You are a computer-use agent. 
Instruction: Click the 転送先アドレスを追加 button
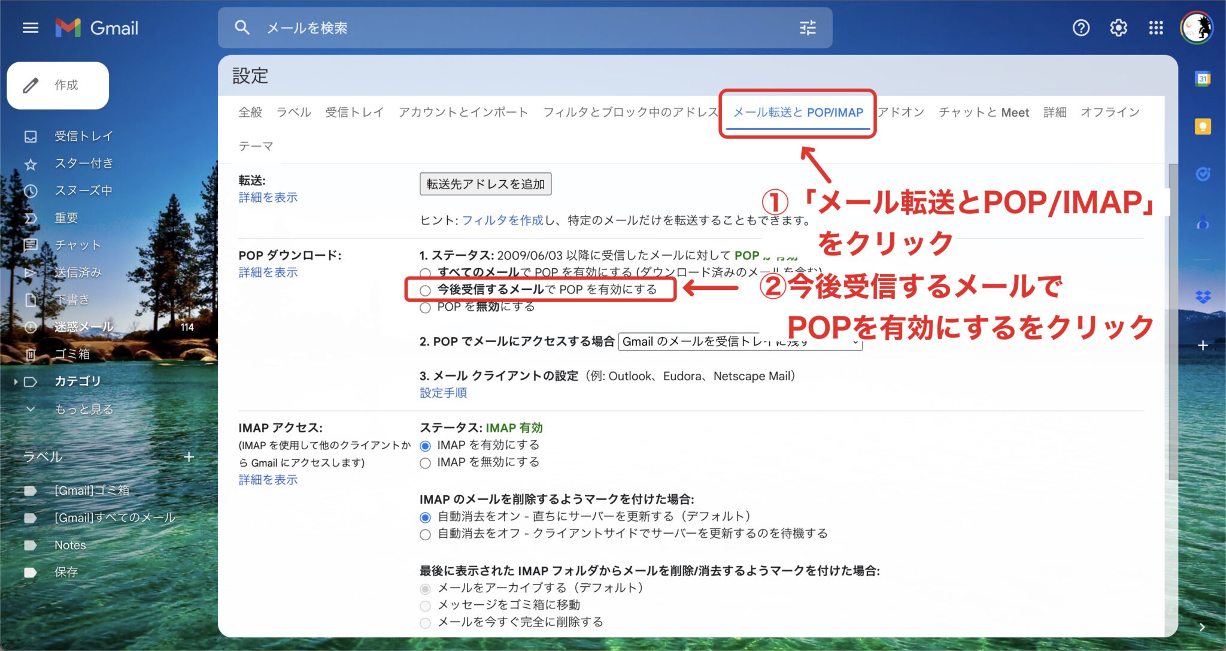click(x=485, y=184)
